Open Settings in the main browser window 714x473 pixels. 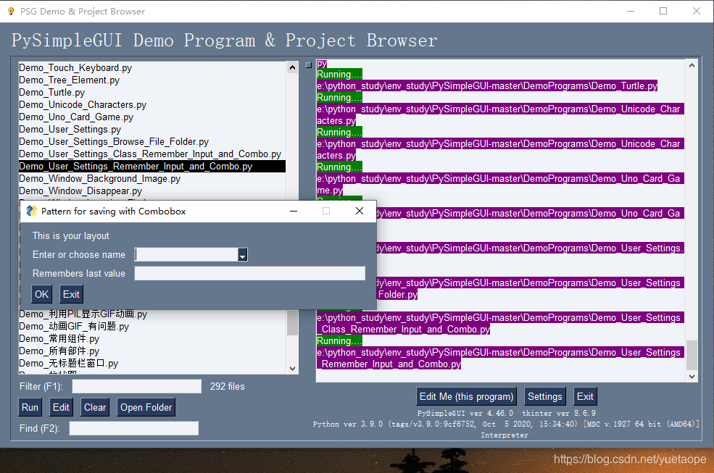point(545,396)
